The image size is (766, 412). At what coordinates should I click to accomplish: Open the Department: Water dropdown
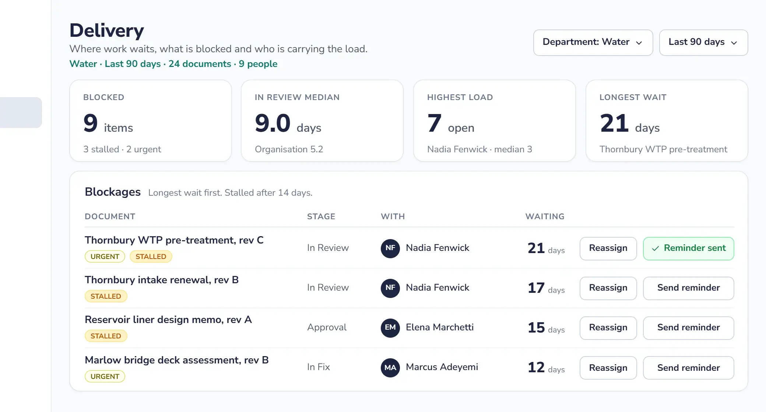coord(593,42)
